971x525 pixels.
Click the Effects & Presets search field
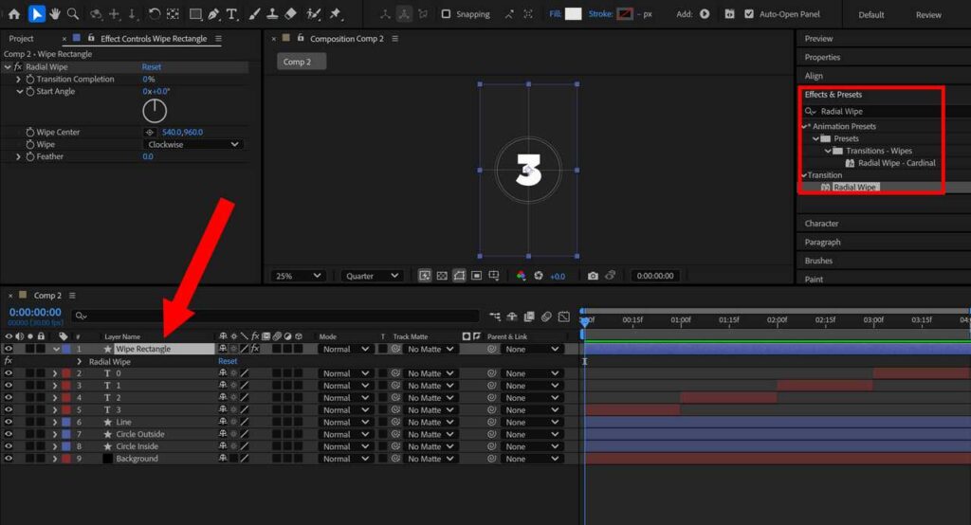887,112
